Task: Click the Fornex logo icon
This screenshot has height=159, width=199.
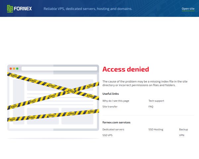Action: point(10,9)
